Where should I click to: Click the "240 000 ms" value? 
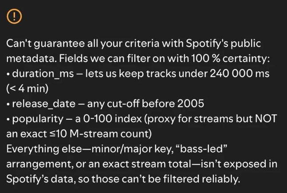coord(239,73)
